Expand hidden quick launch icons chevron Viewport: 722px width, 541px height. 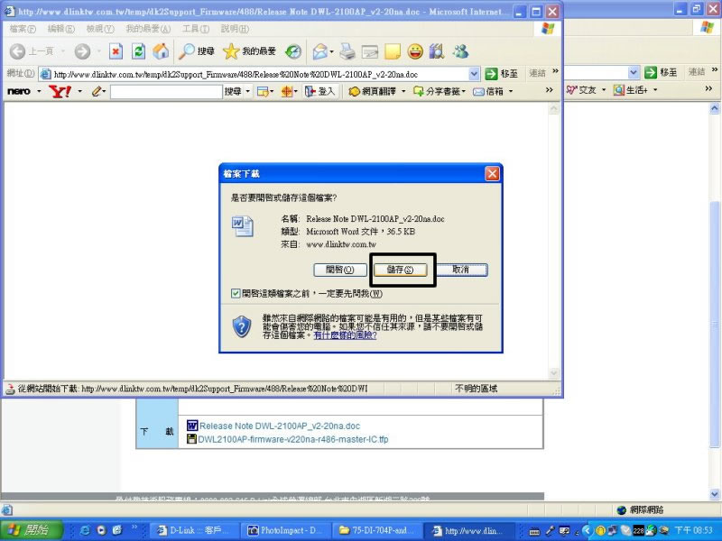click(134, 527)
